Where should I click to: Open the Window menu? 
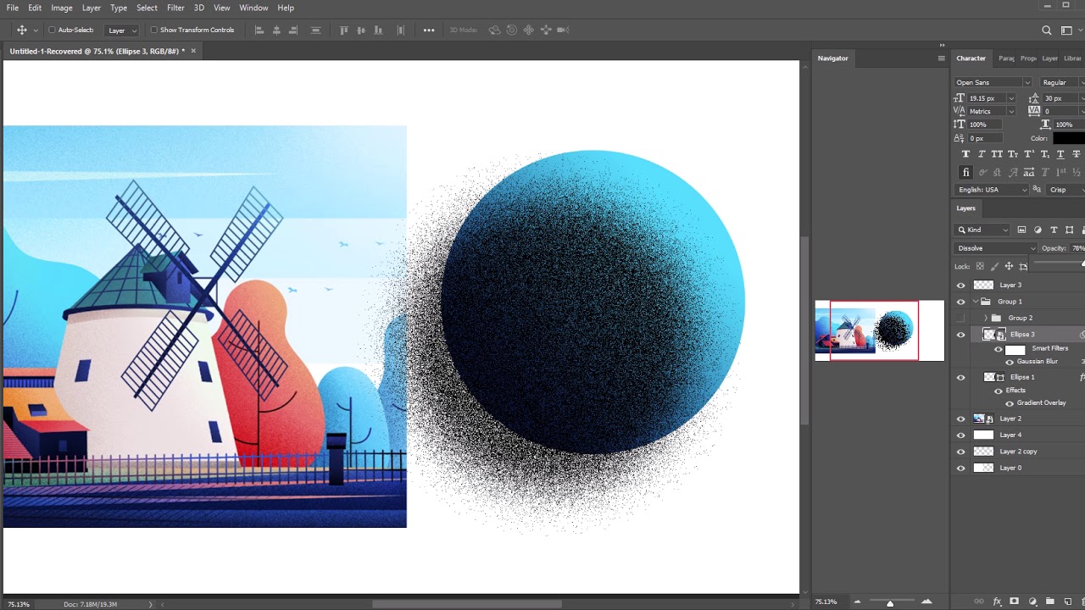[x=253, y=8]
